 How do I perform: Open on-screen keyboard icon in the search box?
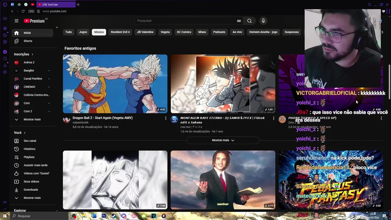tap(239, 21)
